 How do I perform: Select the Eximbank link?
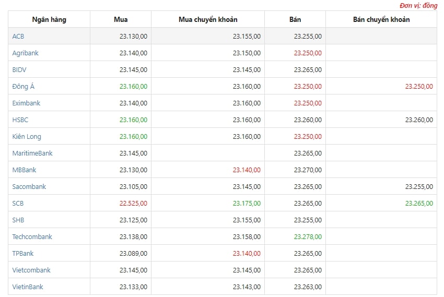(26, 103)
